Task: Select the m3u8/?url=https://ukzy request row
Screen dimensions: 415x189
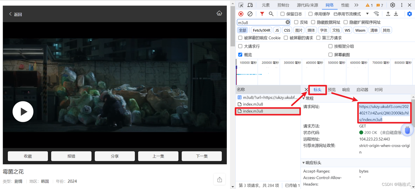Action: pyautogui.click(x=268, y=98)
